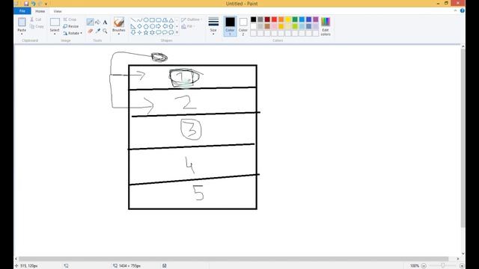
Task: Choose the Right triangle shape
Action: 133,26
